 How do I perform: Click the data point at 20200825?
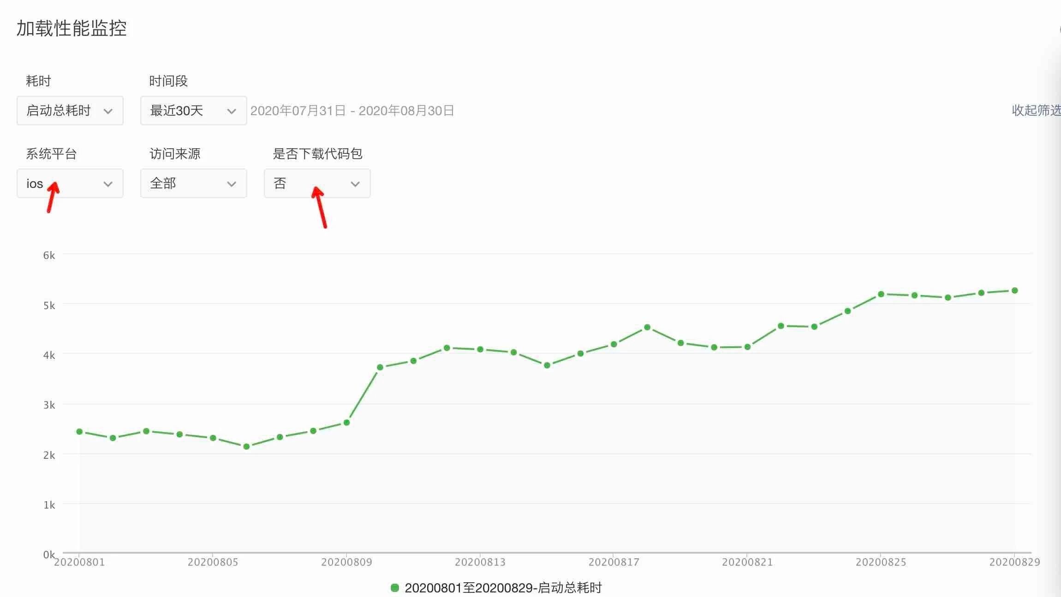coord(881,294)
